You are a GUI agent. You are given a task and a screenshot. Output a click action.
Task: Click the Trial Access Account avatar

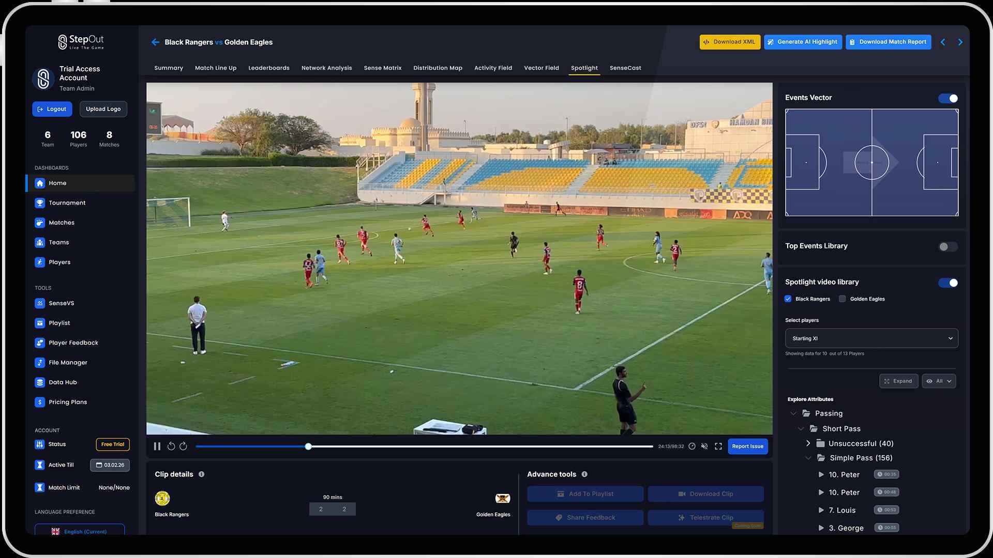(x=43, y=79)
